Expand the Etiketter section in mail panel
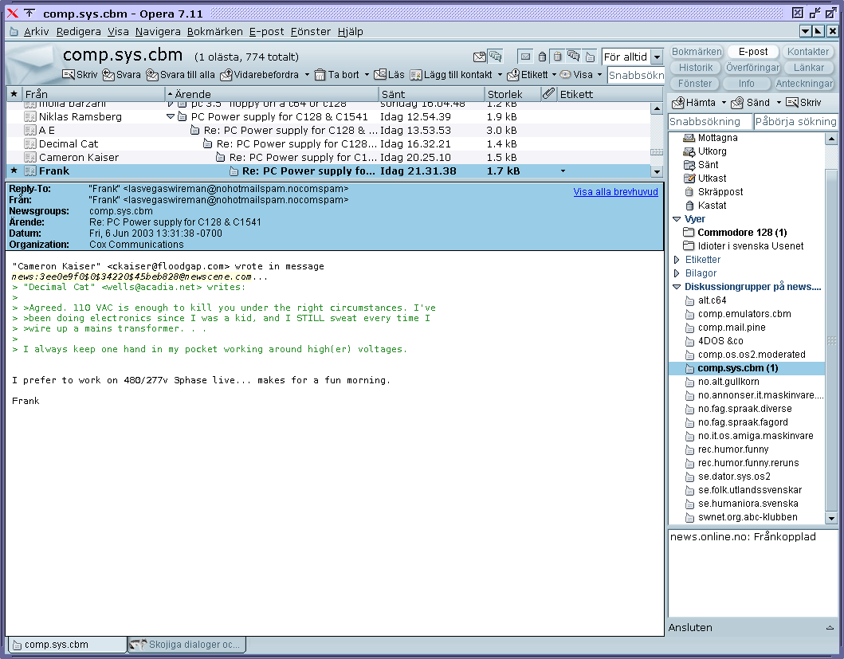 coord(677,260)
